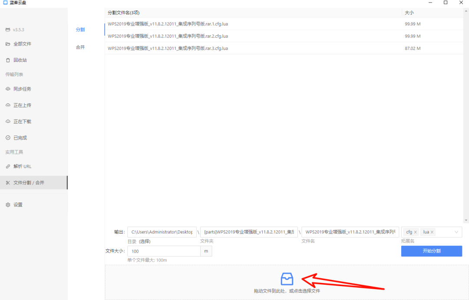The width and height of the screenshot is (469, 300).
Task: Click the downloading cloud arrow icon
Action: (8, 122)
